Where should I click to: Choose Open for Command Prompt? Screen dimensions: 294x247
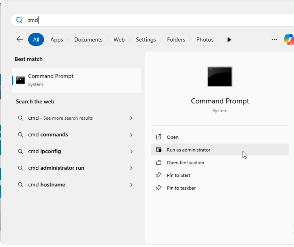pos(172,137)
